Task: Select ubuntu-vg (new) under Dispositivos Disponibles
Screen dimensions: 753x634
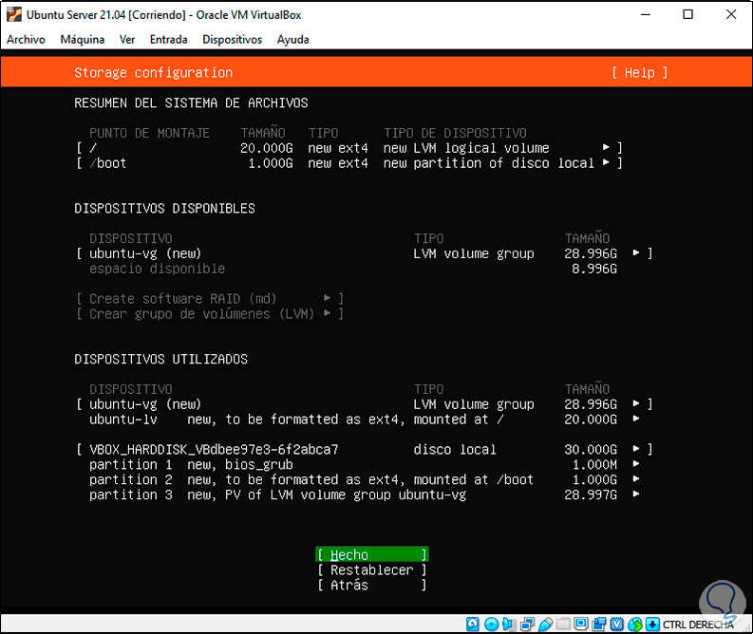Action: [x=365, y=253]
